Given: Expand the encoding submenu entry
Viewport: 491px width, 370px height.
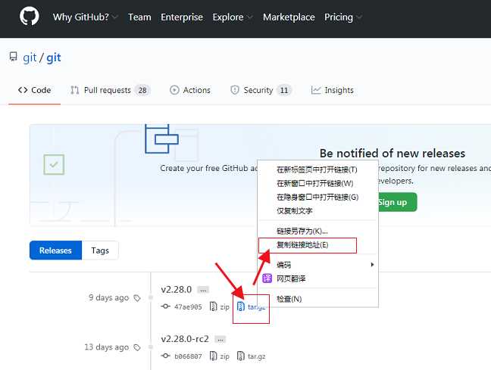Looking at the screenshot, I should coord(317,265).
